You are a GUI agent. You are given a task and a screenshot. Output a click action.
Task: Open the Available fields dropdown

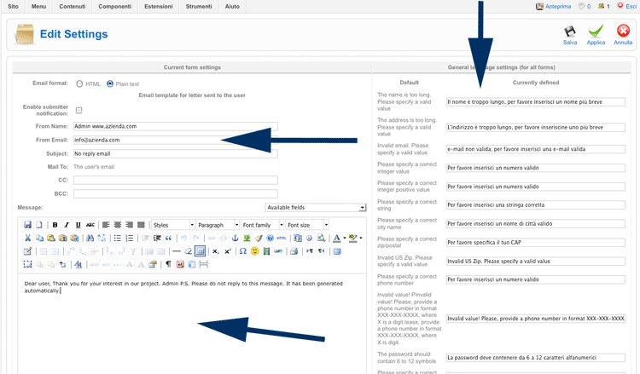pos(316,207)
